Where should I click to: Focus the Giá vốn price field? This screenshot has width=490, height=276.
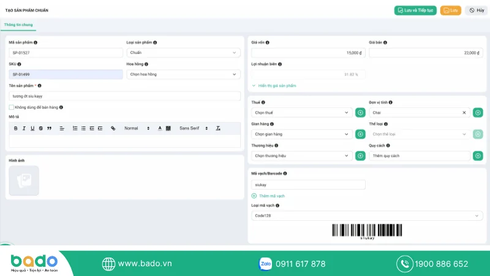point(308,53)
